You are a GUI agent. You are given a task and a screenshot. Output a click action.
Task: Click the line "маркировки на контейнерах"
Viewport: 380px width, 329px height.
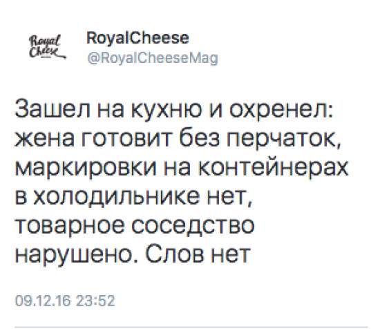[182, 168]
